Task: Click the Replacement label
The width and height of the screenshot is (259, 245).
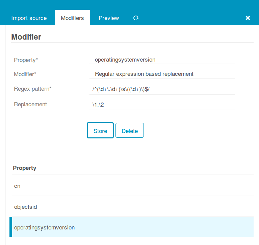Action: coord(30,105)
